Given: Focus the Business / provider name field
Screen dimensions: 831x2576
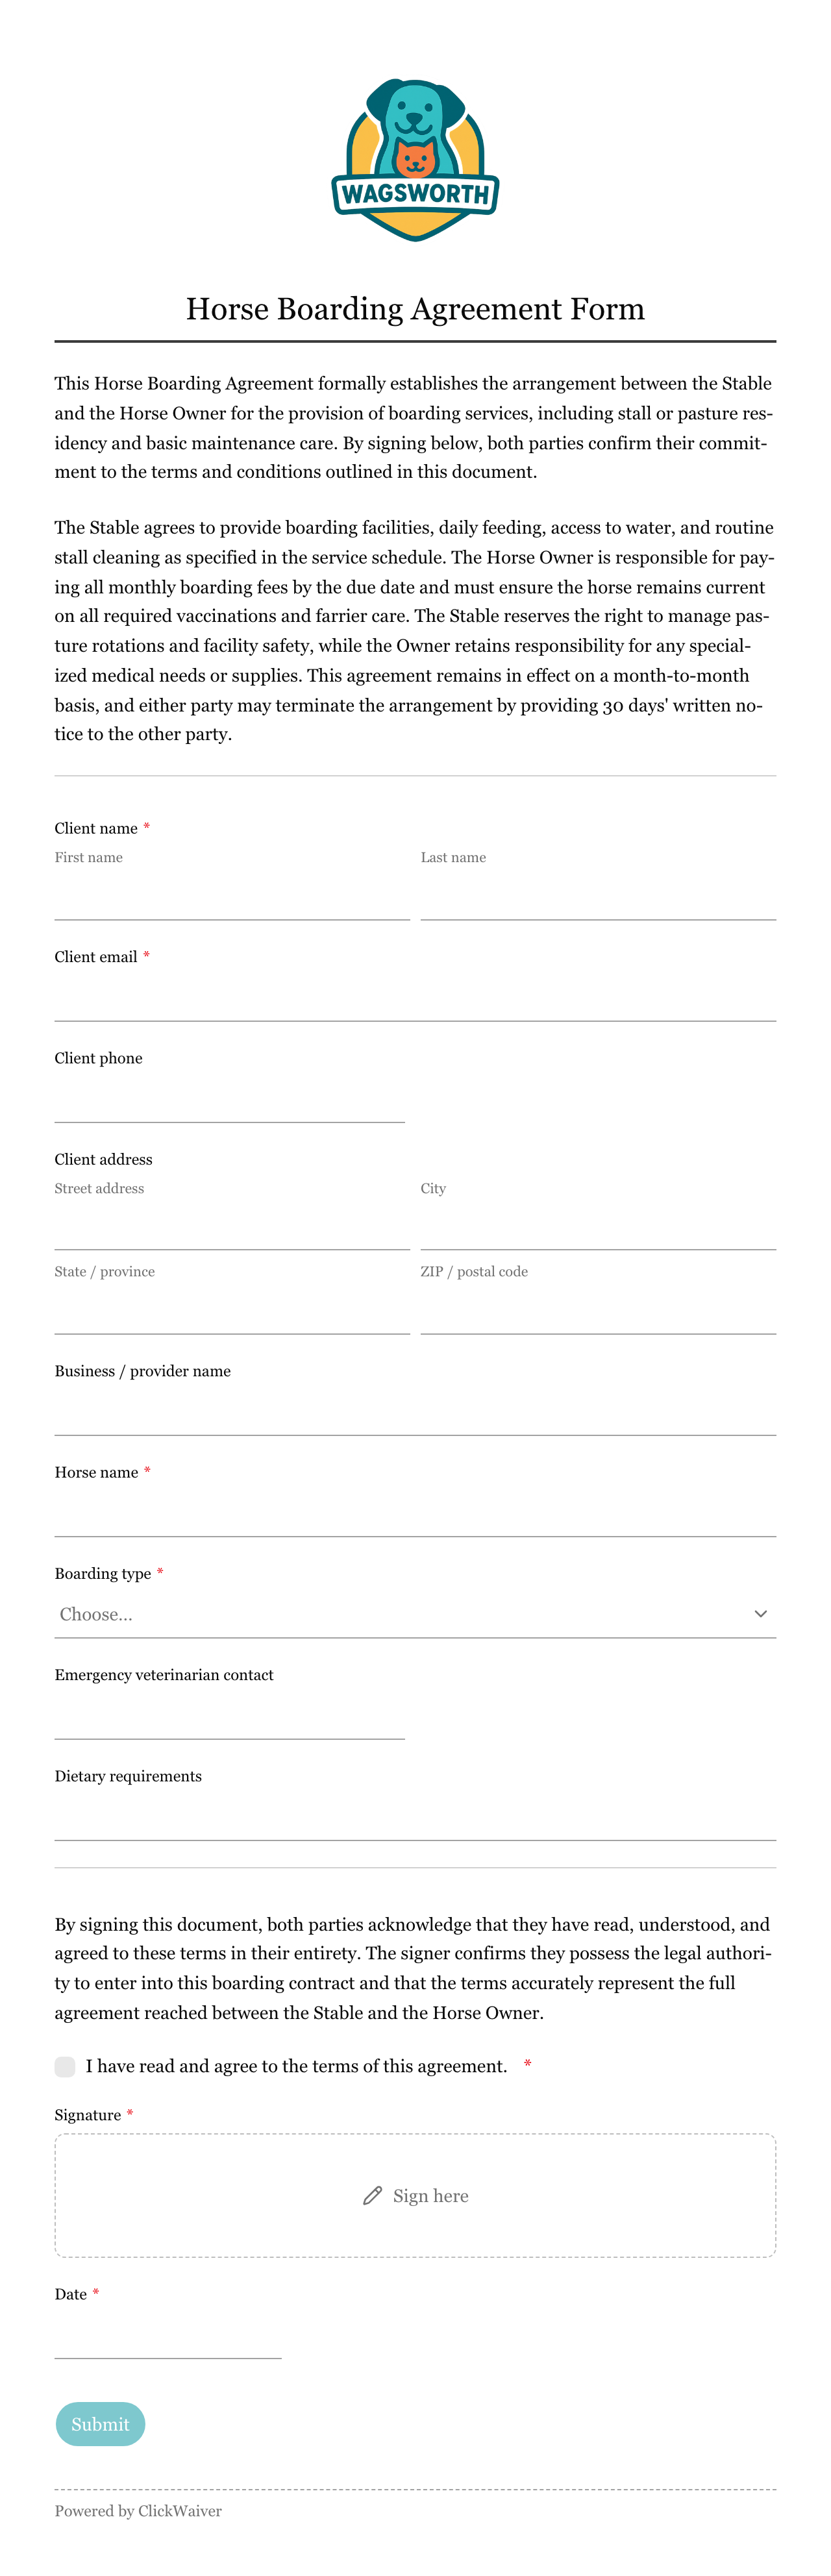Looking at the screenshot, I should click(x=415, y=1412).
